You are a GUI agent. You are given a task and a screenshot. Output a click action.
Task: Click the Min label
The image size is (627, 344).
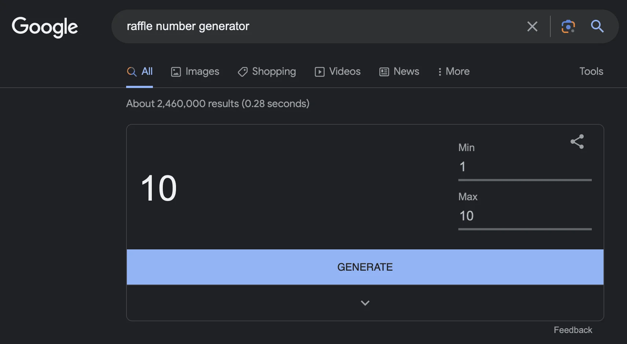tap(466, 147)
